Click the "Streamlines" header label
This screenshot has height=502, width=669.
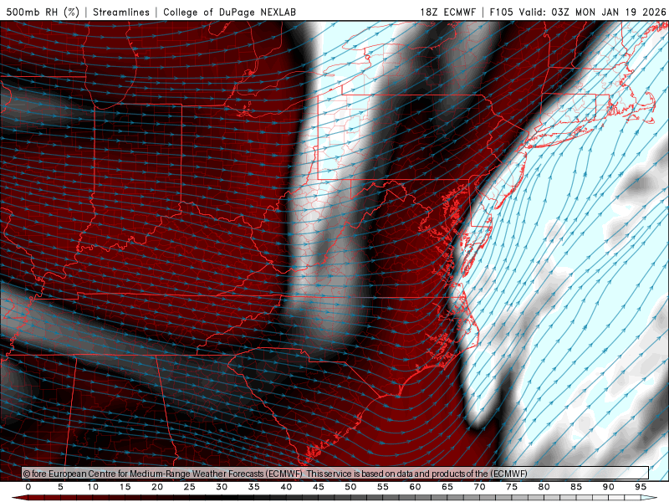point(121,12)
